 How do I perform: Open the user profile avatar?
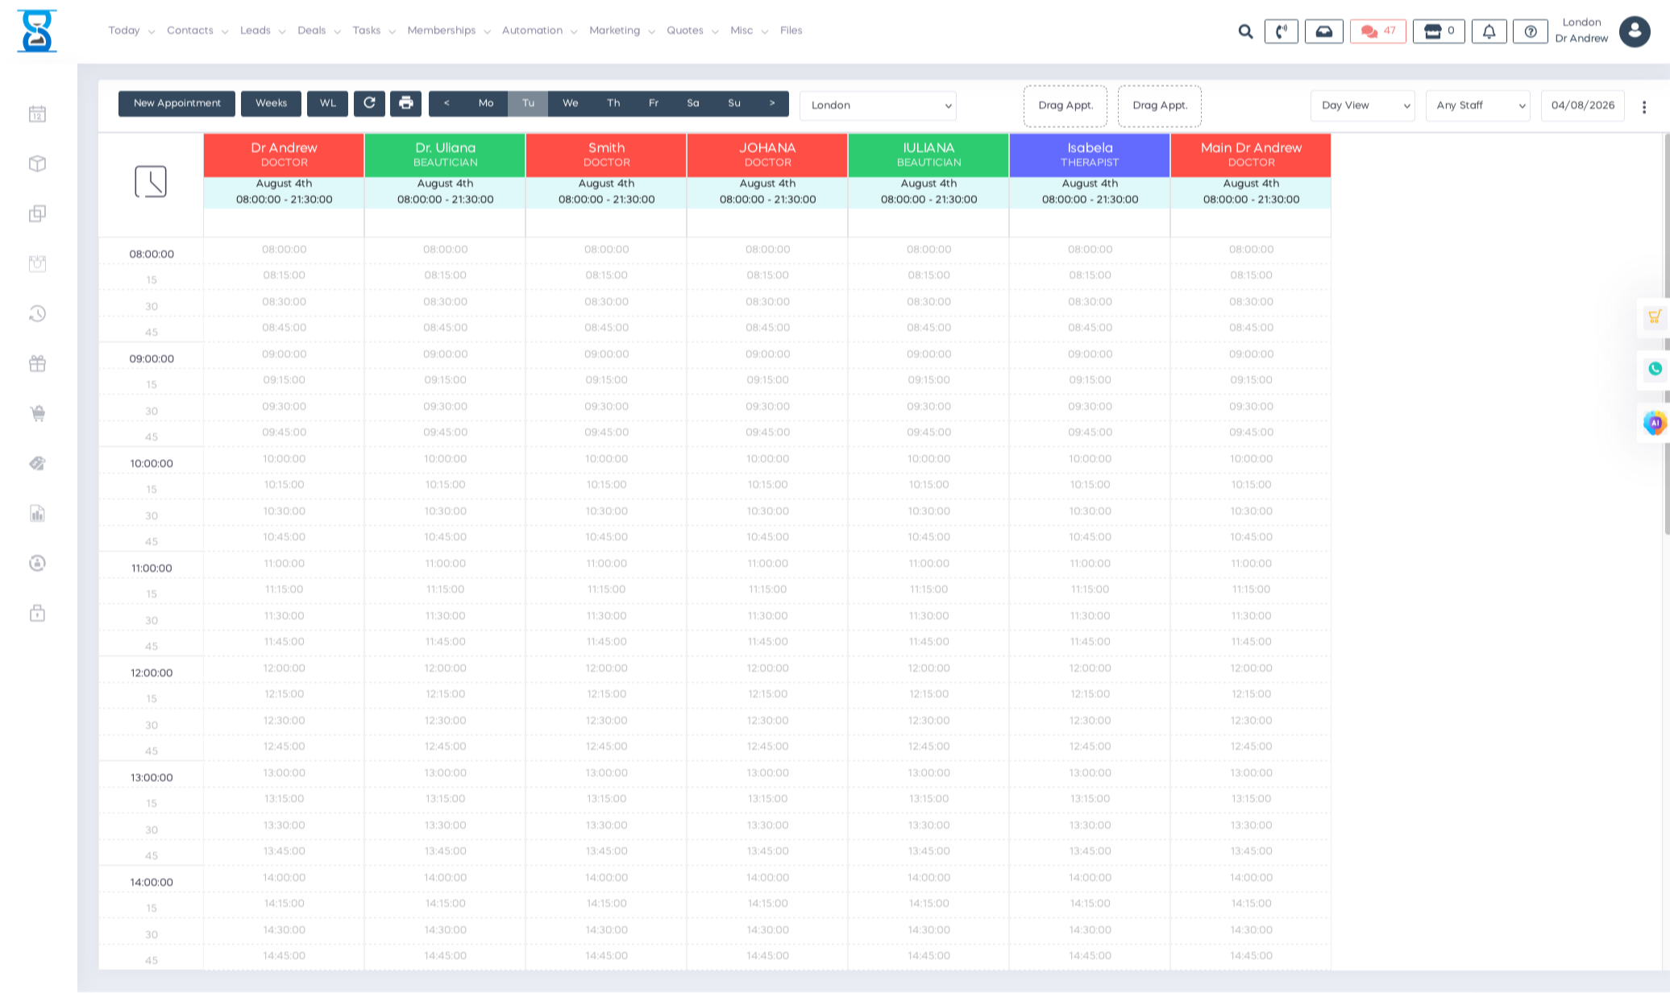click(x=1635, y=31)
